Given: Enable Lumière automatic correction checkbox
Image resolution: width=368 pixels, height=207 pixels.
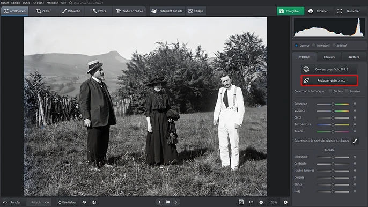Looking at the screenshot, I should [347, 91].
